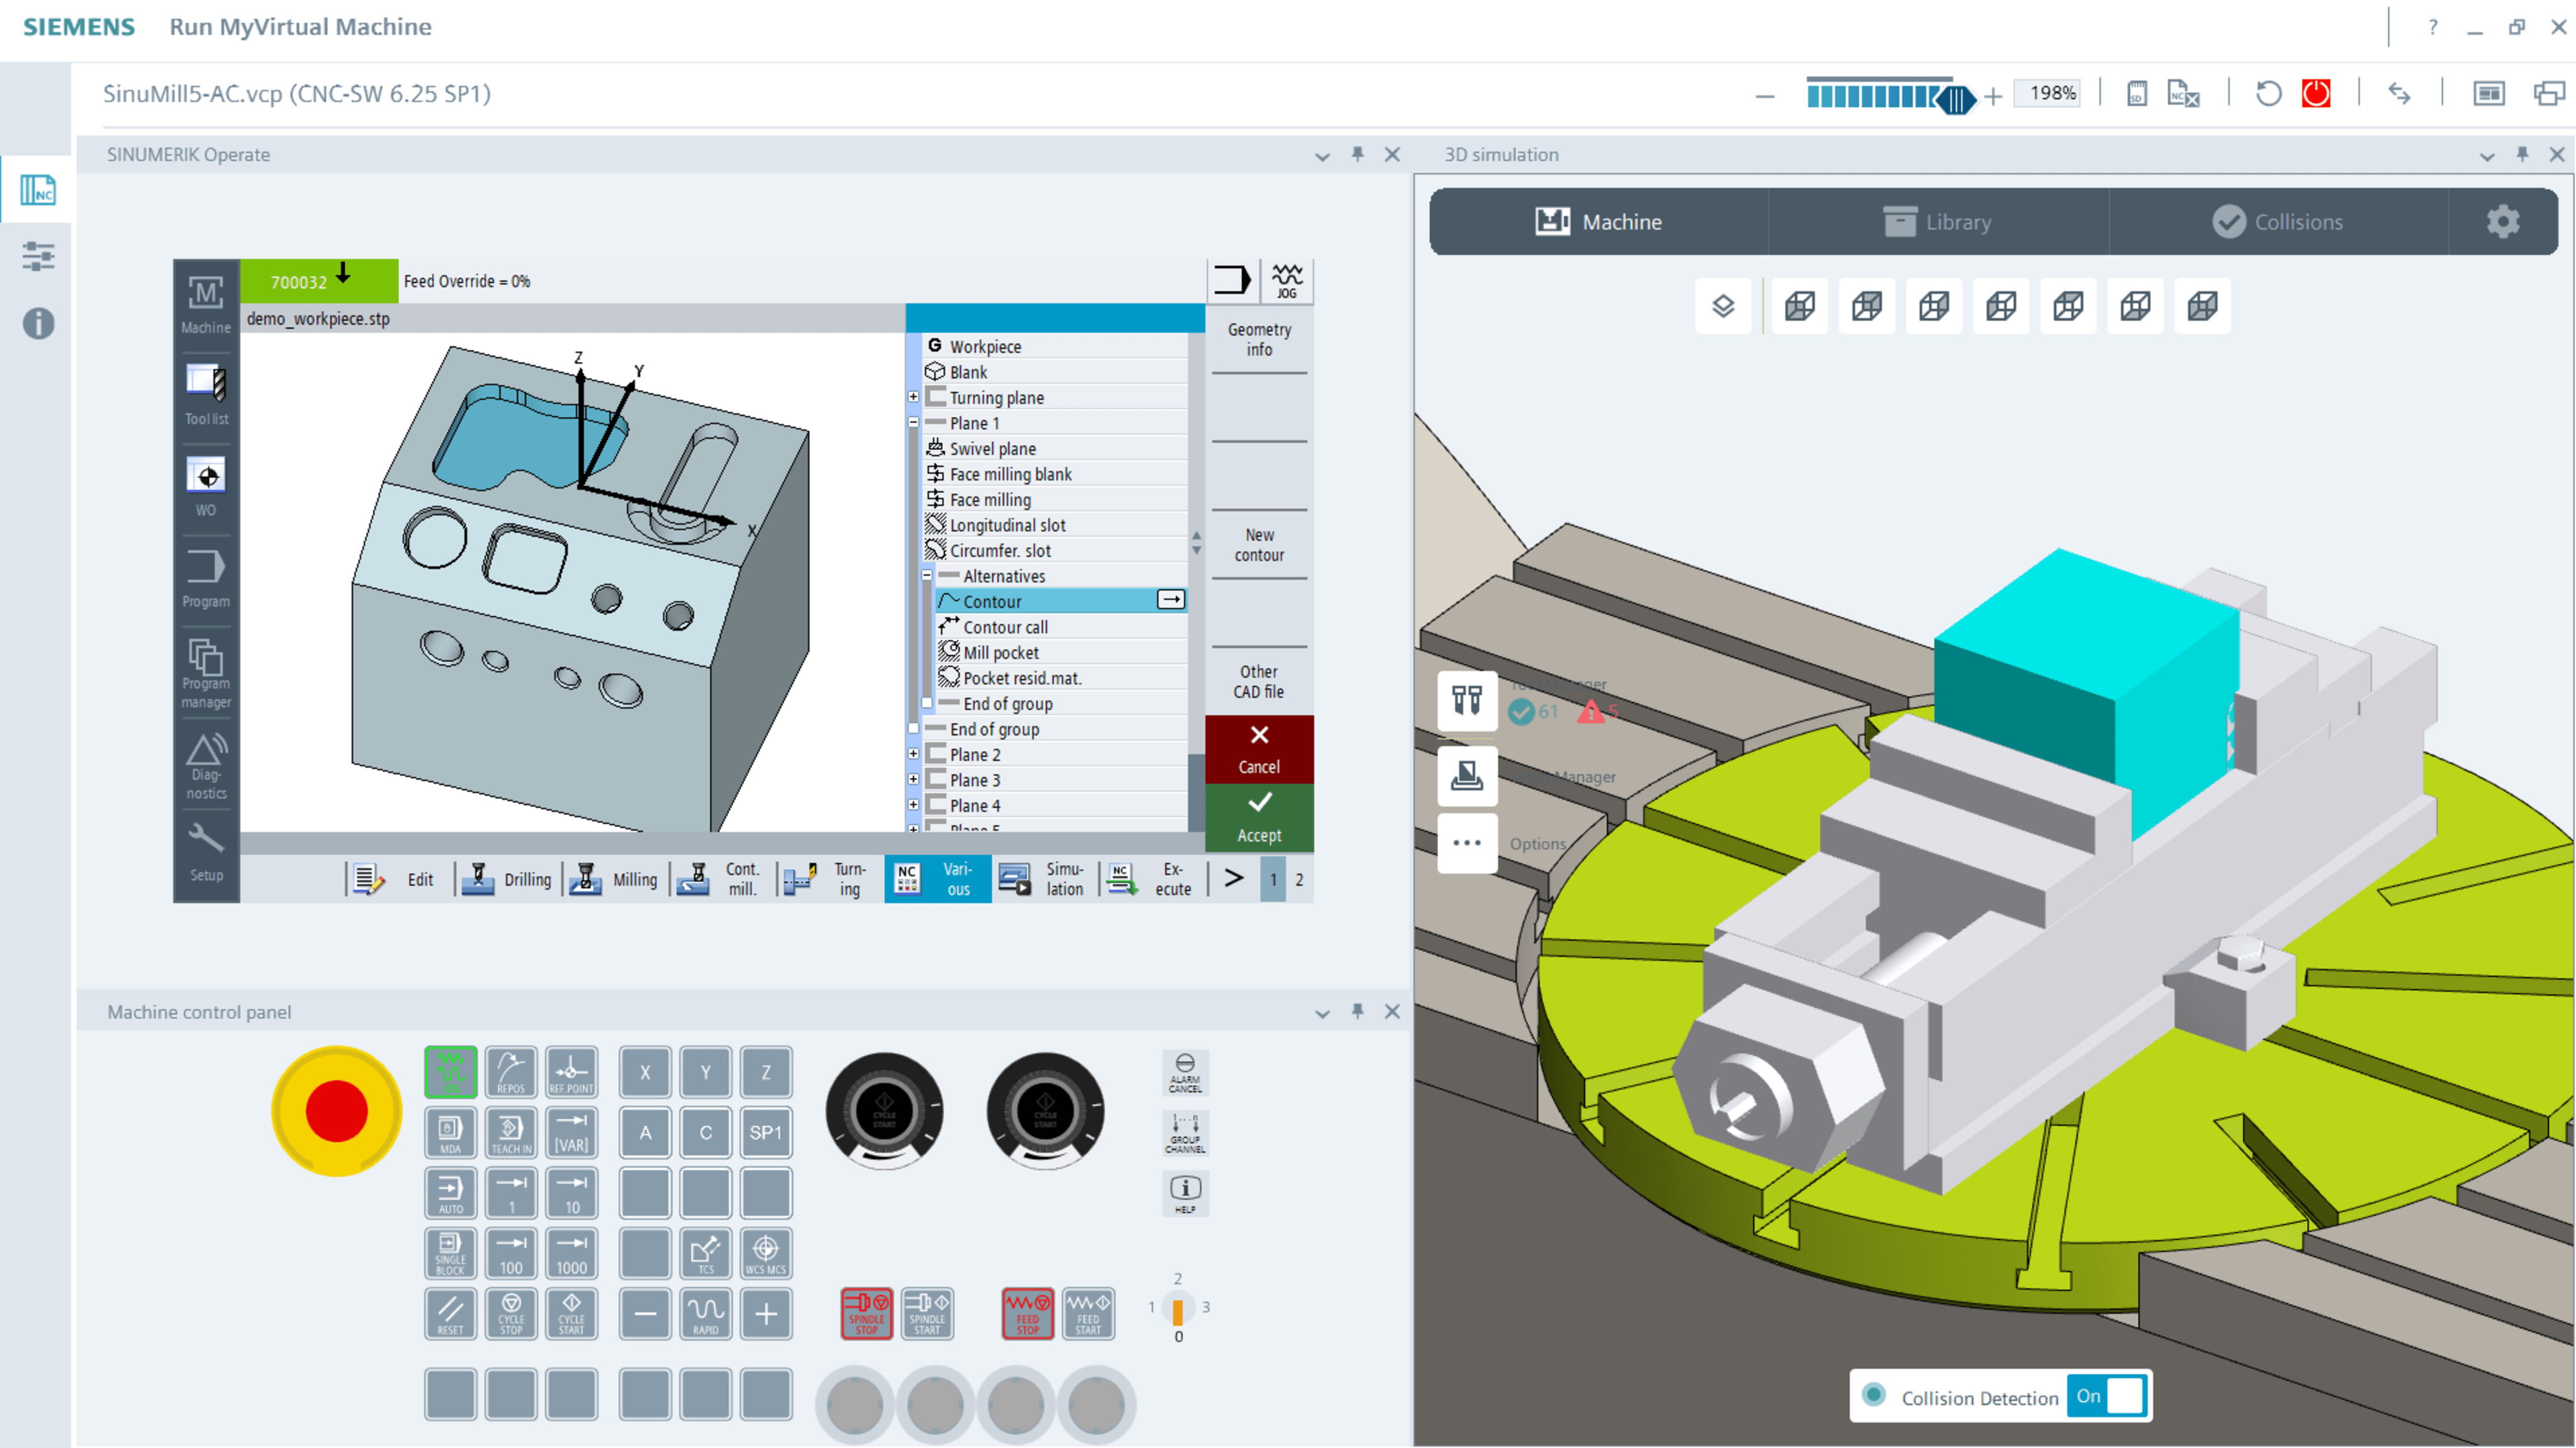This screenshot has width=2576, height=1448.
Task: Click the Other CAD file softkey
Action: 1259,681
